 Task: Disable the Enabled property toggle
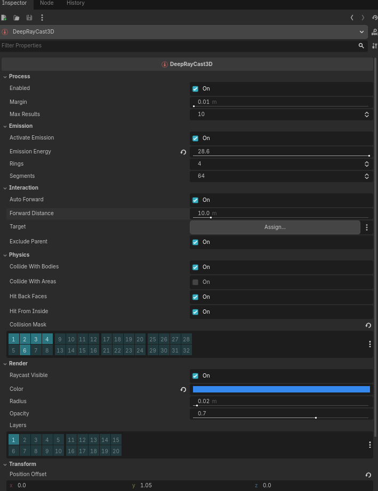point(195,88)
